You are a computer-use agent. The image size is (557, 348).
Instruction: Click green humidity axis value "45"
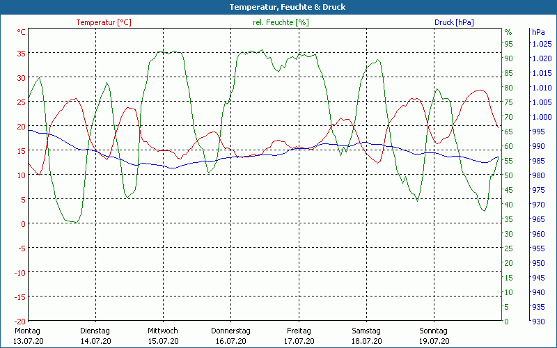tap(509, 190)
